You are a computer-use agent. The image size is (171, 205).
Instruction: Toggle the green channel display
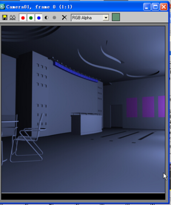tap(31, 17)
